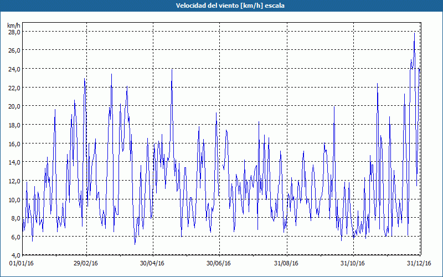Click the 6,0 y-axis label
This screenshot has height=277, width=443.
16,237
